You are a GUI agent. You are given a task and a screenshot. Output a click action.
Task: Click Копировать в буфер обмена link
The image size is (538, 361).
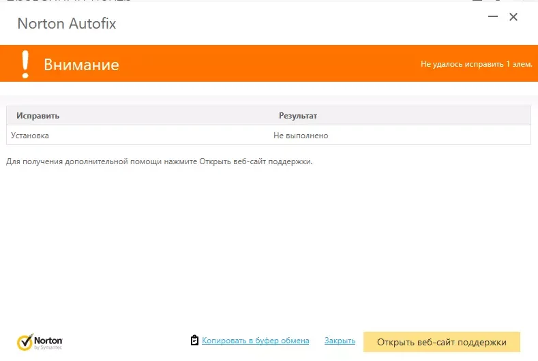click(x=255, y=341)
